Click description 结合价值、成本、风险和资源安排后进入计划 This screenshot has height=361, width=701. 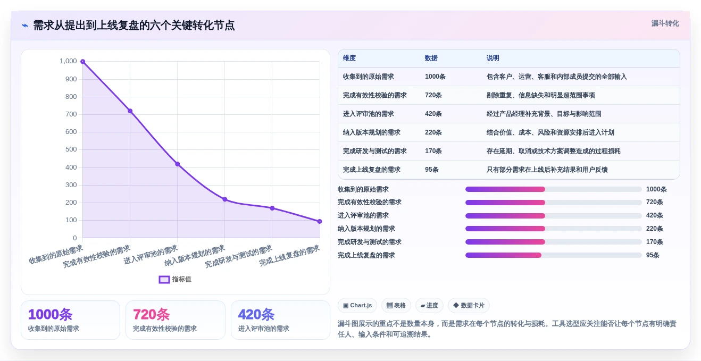tap(550, 132)
